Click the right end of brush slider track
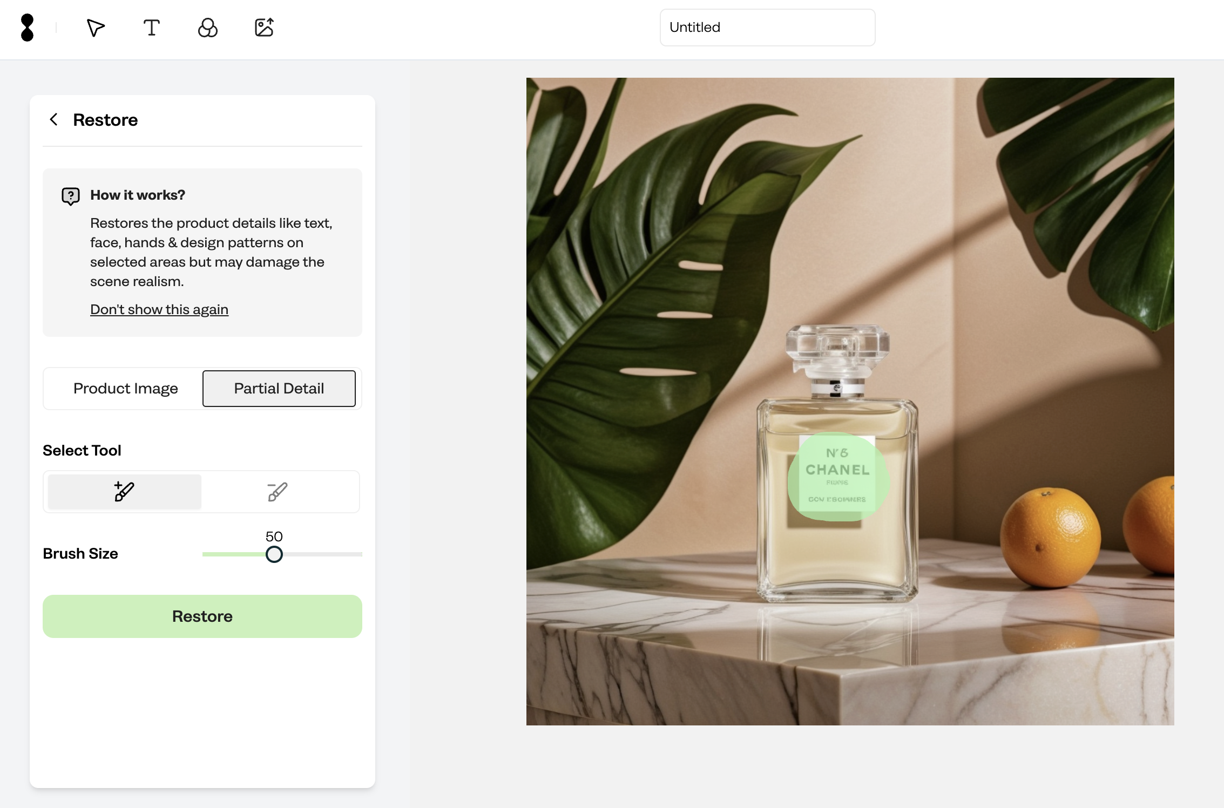Screen dimensions: 1224x808 (x=360, y=554)
